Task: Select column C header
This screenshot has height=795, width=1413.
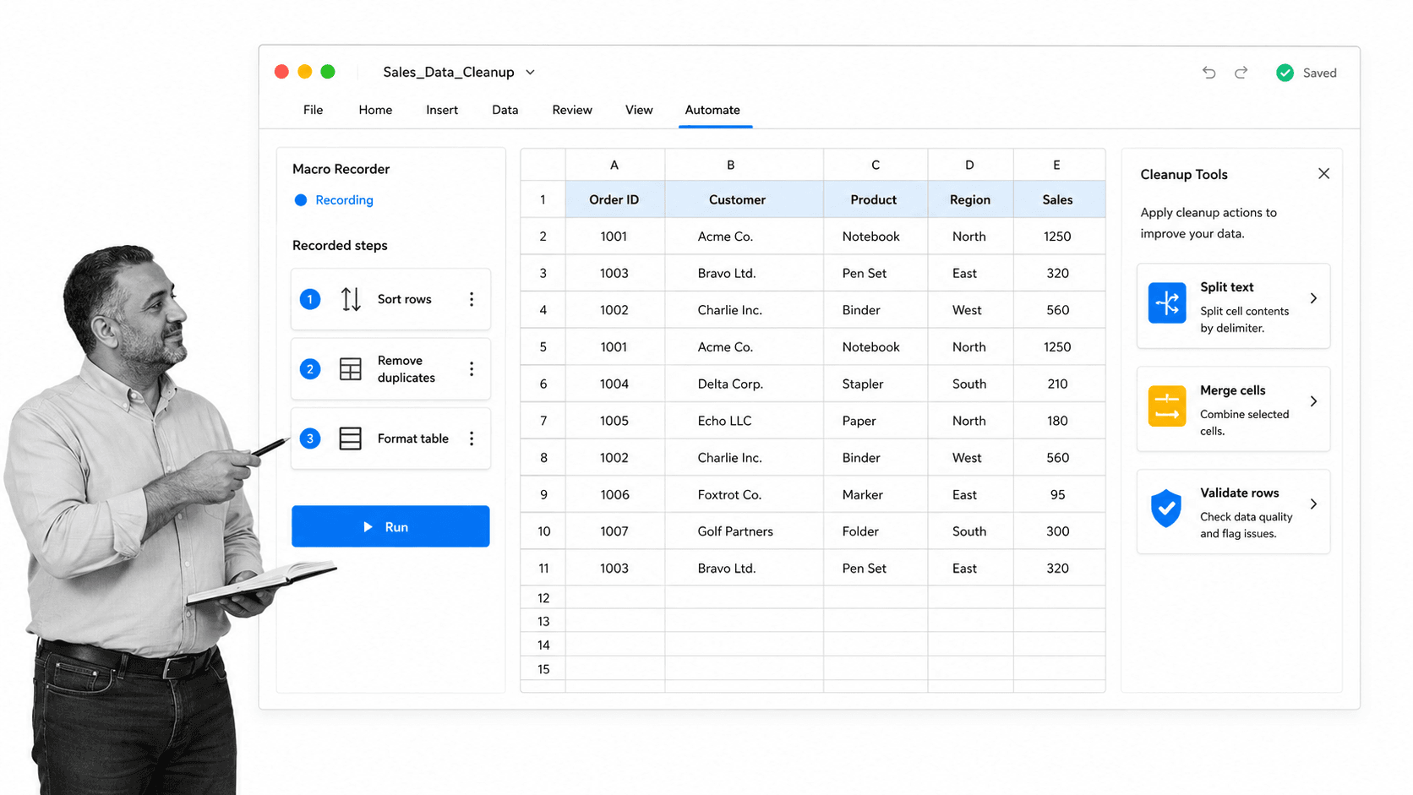Action: point(876,165)
